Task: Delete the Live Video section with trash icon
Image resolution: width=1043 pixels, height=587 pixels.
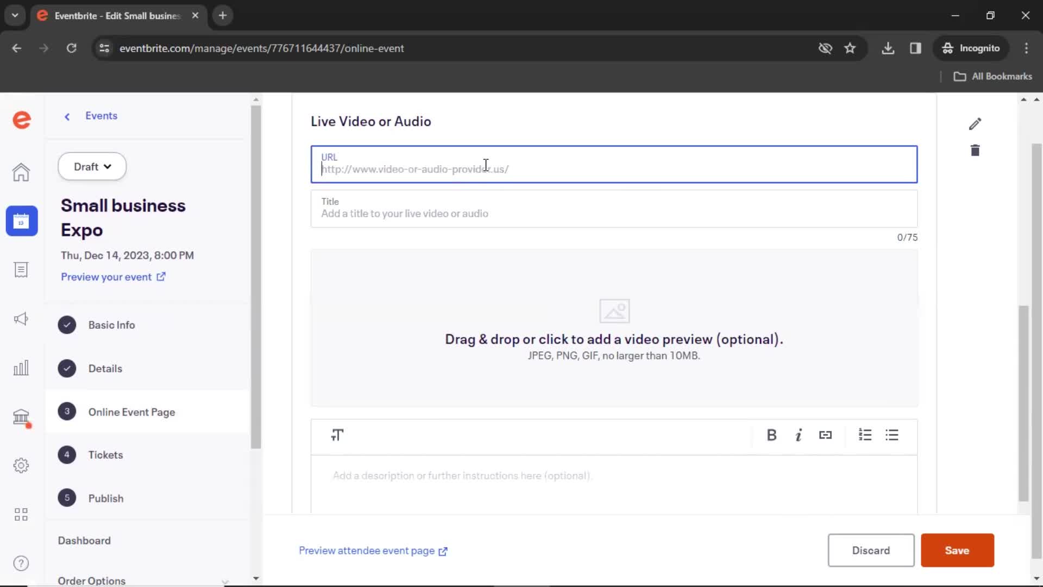Action: (x=975, y=151)
